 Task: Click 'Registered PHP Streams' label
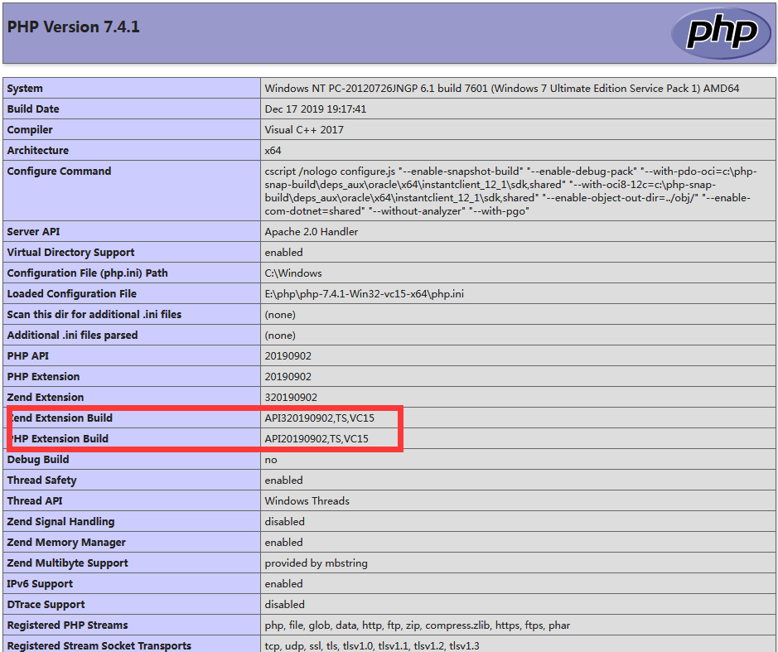pyautogui.click(x=67, y=625)
